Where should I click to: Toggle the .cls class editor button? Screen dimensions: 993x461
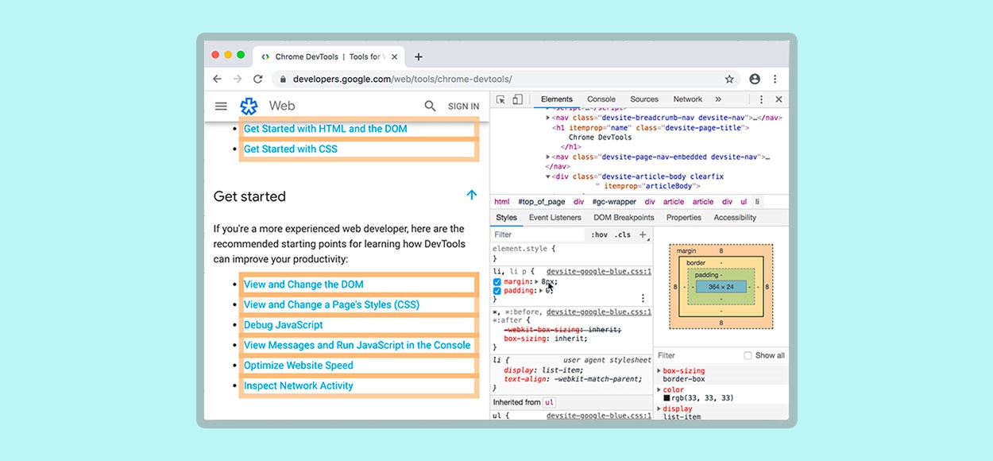(x=623, y=234)
